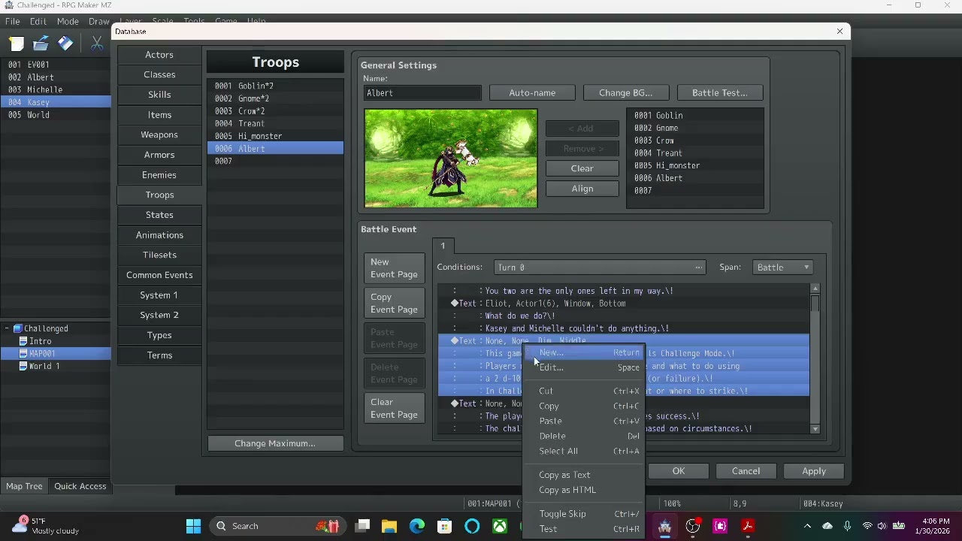Screen dimensions: 962x541
Task: Click the Save Project floppy icon
Action: pos(65,44)
